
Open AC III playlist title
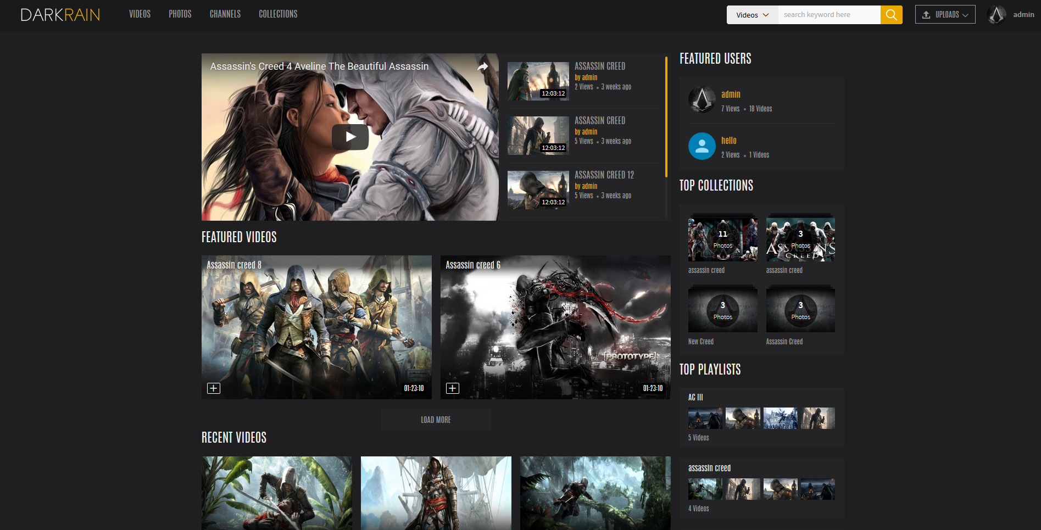point(695,397)
